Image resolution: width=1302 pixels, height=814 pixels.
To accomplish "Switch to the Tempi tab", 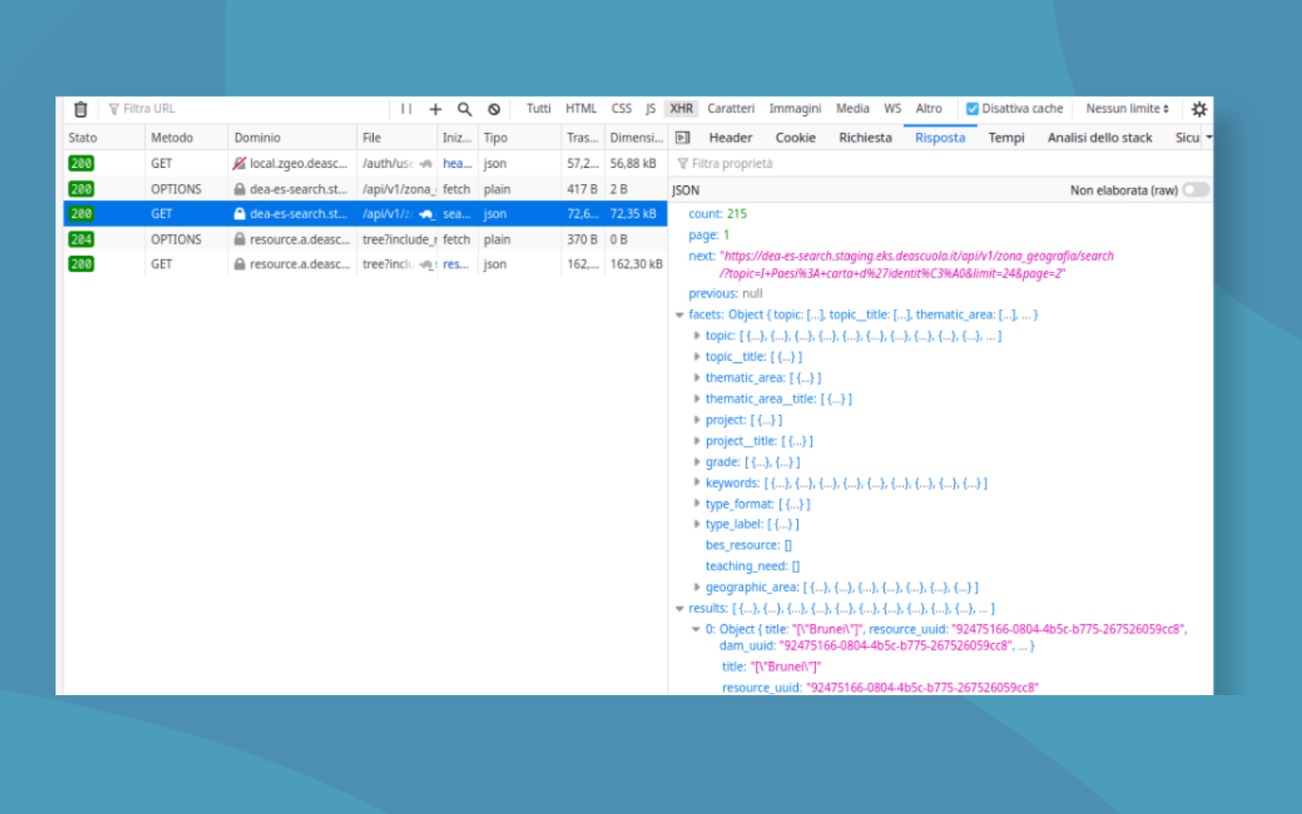I will click(x=1006, y=138).
